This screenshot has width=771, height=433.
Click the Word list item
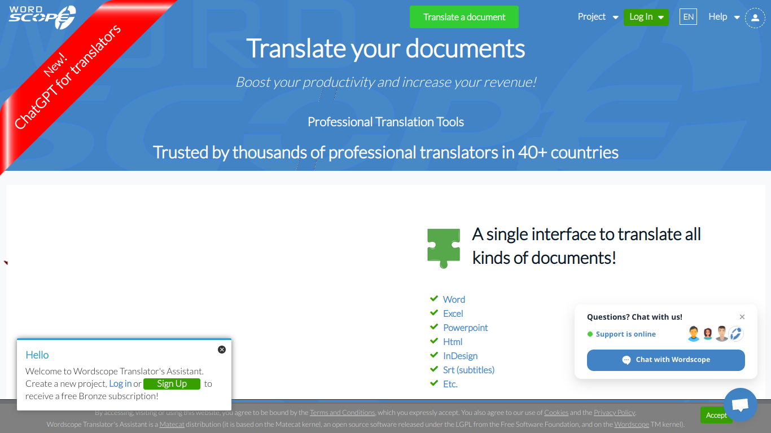coord(454,299)
